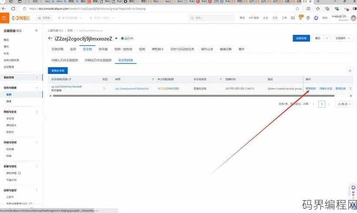Click the 管理规则 link in the row
357x213 pixels.
[310, 89]
